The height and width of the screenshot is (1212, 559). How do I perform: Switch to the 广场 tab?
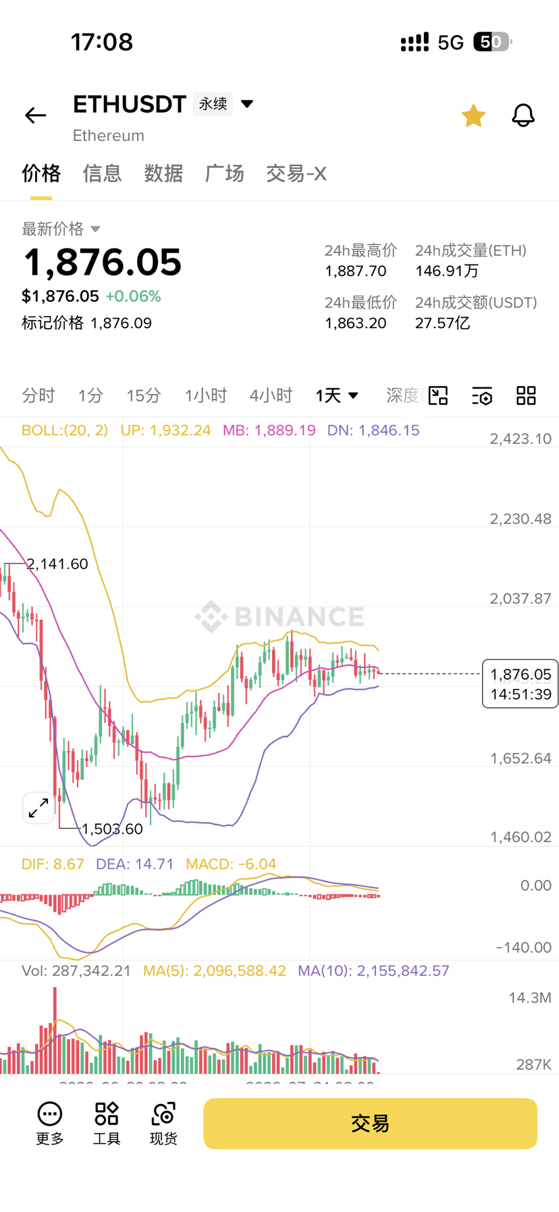(x=224, y=173)
